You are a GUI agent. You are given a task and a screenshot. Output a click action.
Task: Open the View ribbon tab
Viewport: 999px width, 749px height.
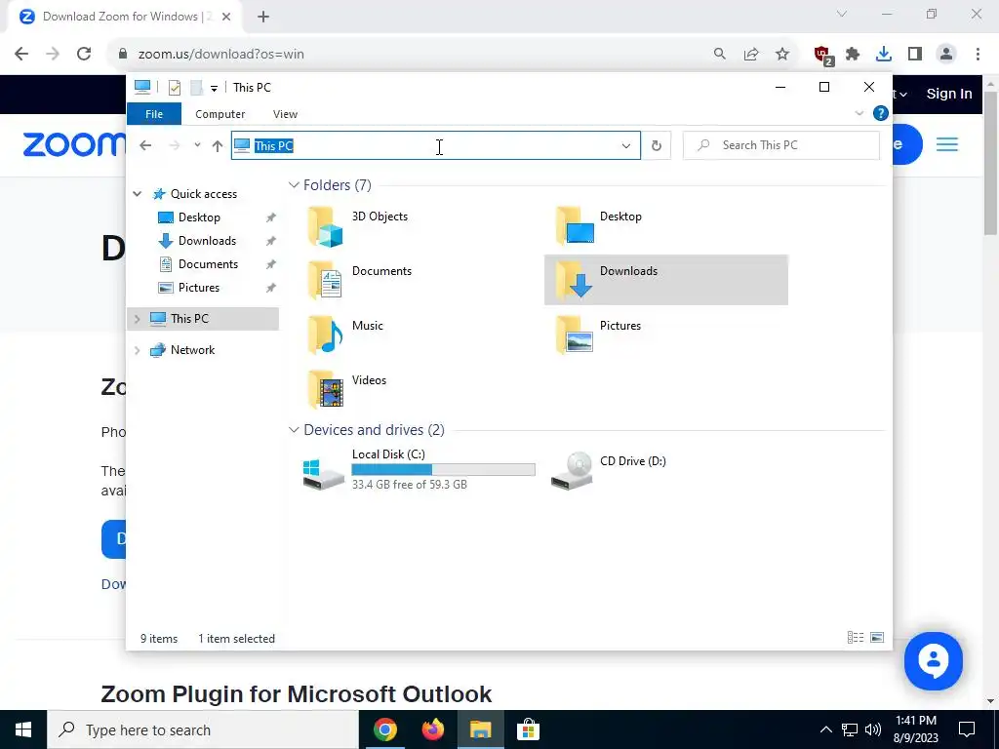(x=285, y=114)
